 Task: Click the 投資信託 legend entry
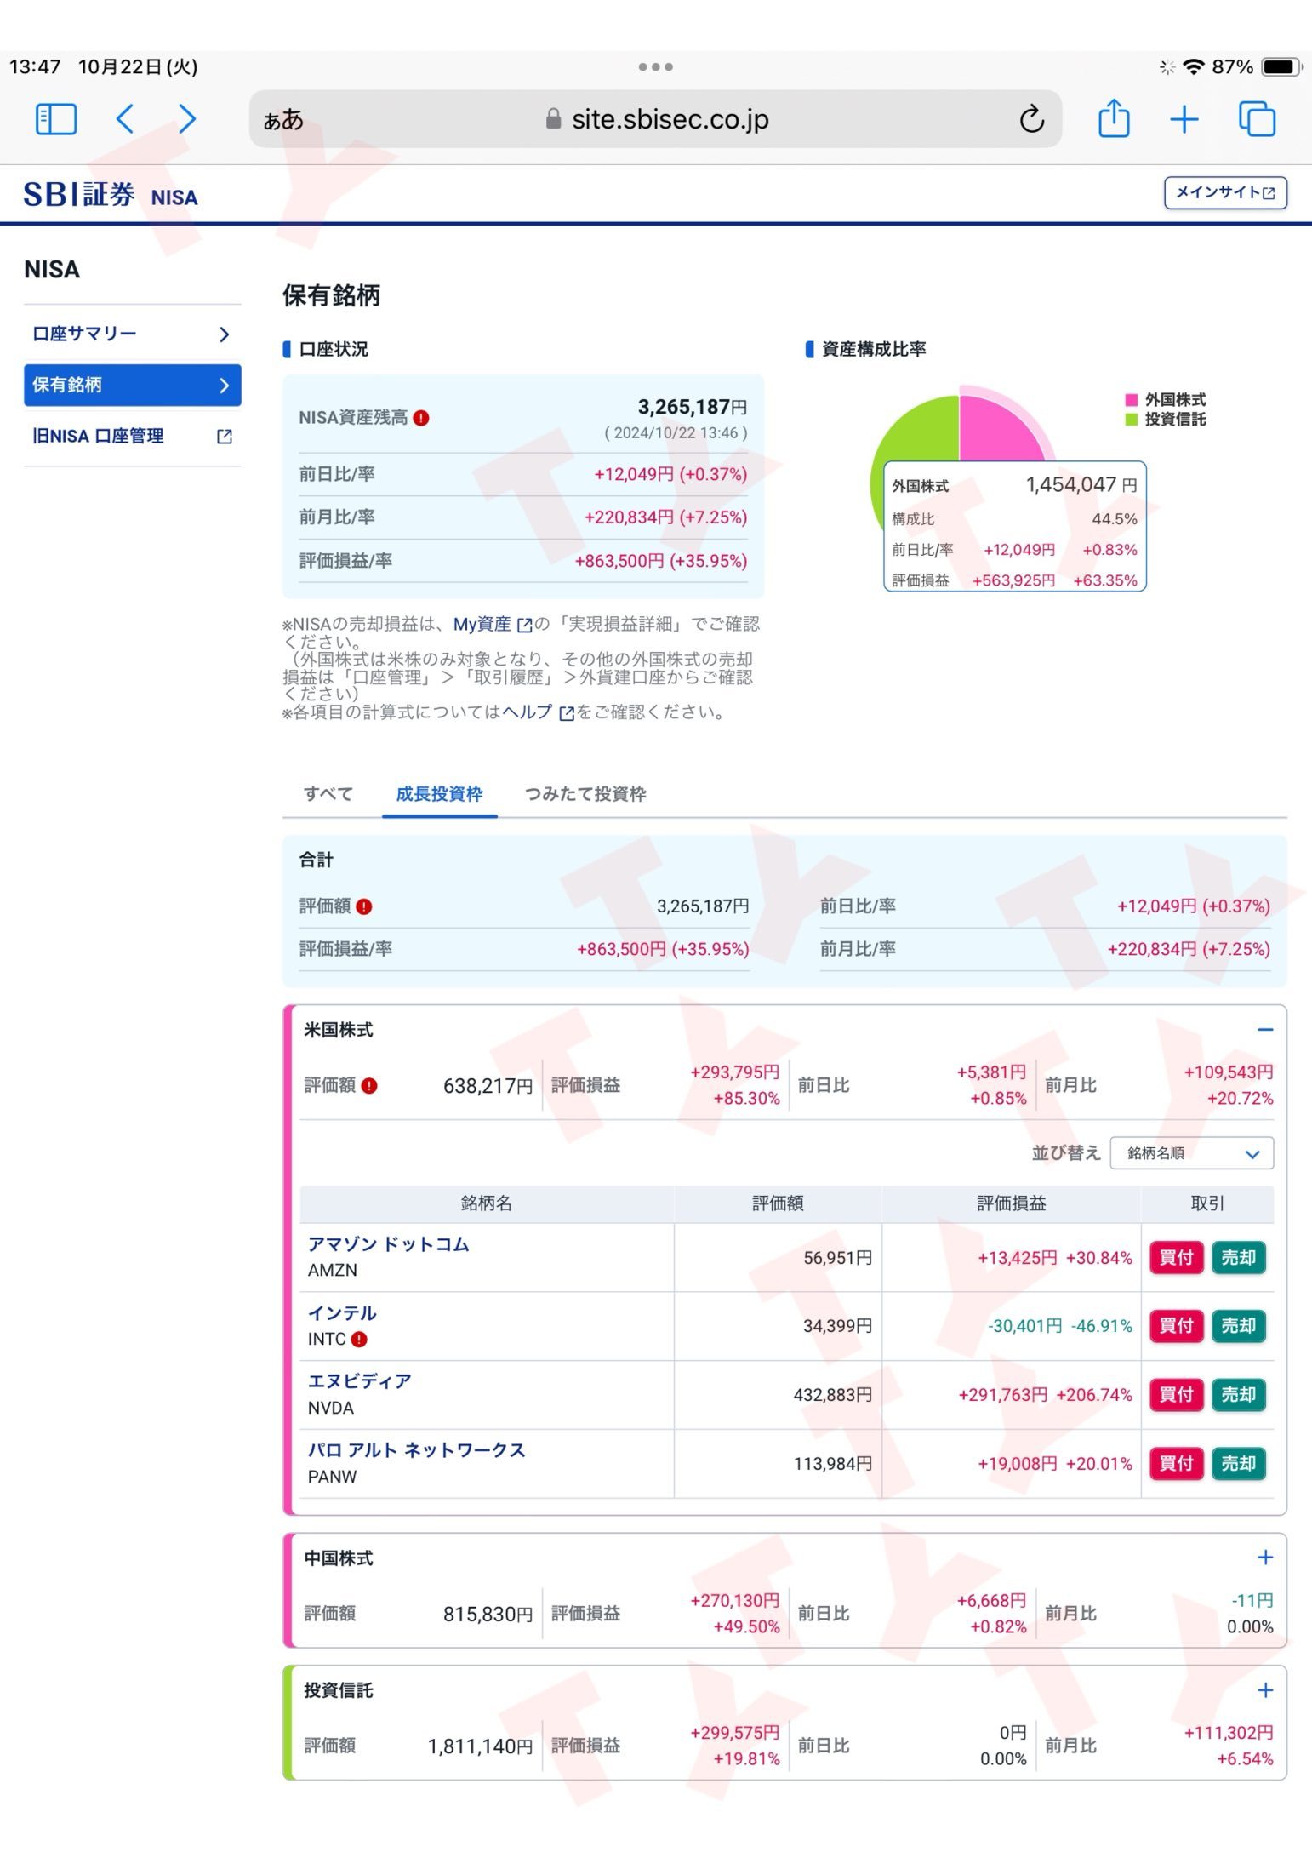click(1166, 420)
